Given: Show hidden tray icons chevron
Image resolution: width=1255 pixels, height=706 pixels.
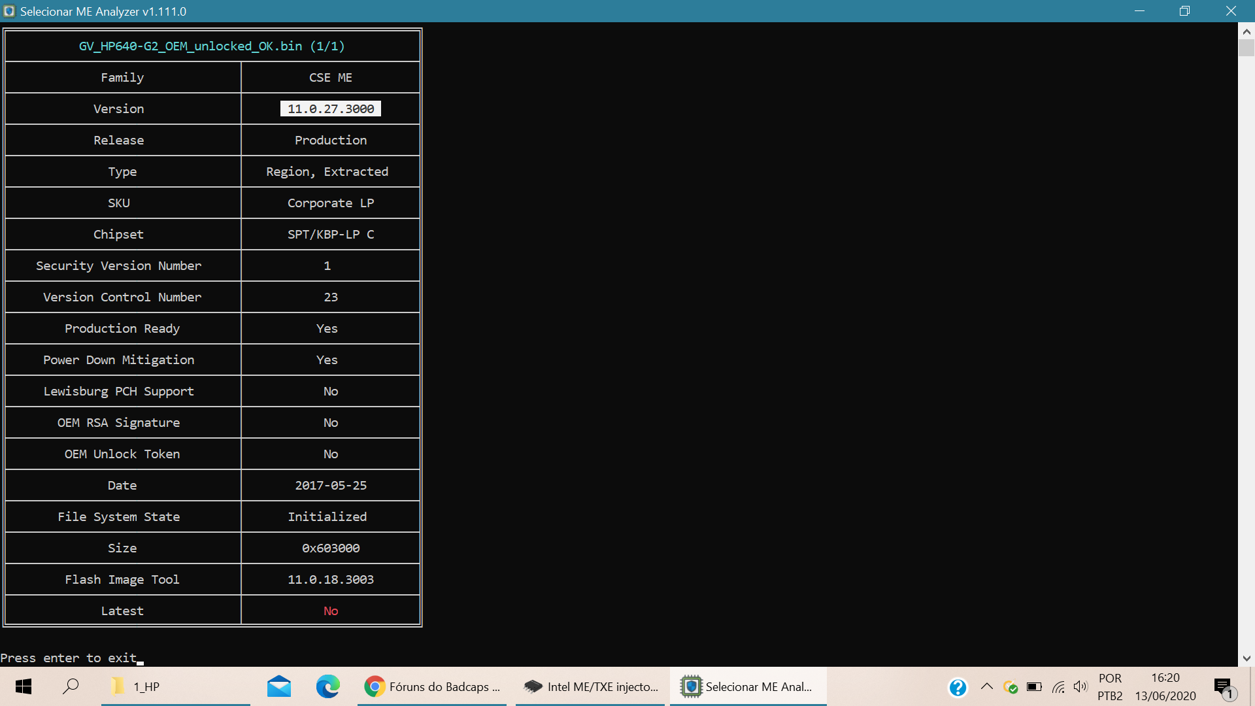Looking at the screenshot, I should coord(987,686).
